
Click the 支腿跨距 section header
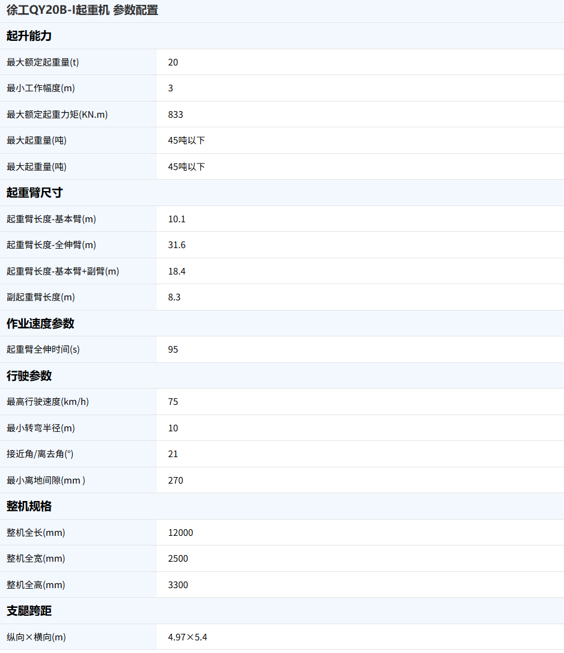pyautogui.click(x=29, y=611)
